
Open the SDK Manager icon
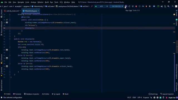[169, 6]
